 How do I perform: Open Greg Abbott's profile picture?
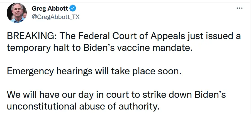(17, 13)
